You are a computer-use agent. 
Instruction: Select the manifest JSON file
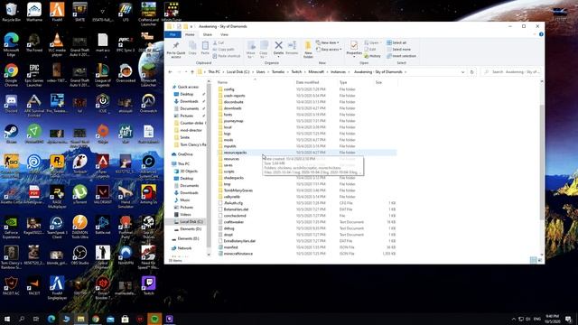[x=231, y=247]
